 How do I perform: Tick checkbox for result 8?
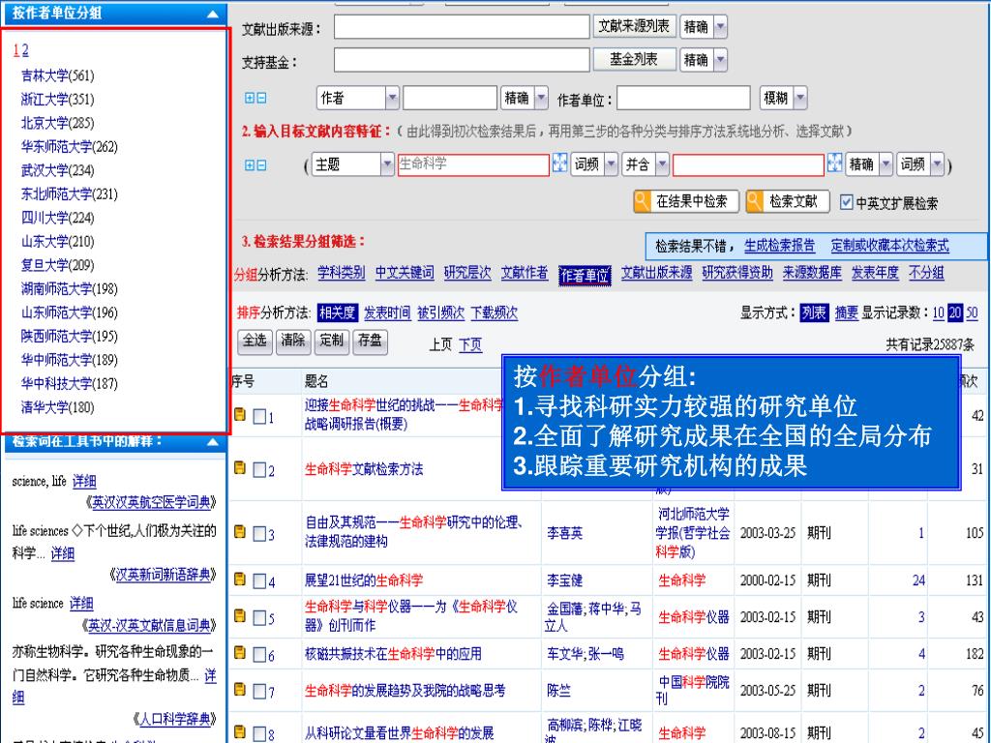tap(259, 733)
